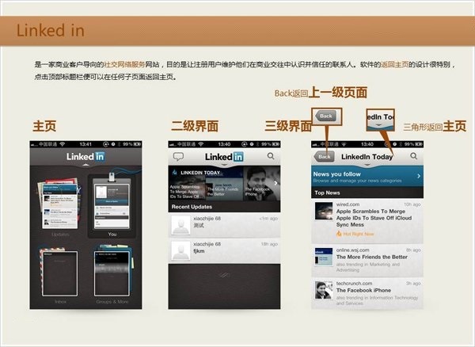Open the Updates stack on the home screen

coord(59,204)
